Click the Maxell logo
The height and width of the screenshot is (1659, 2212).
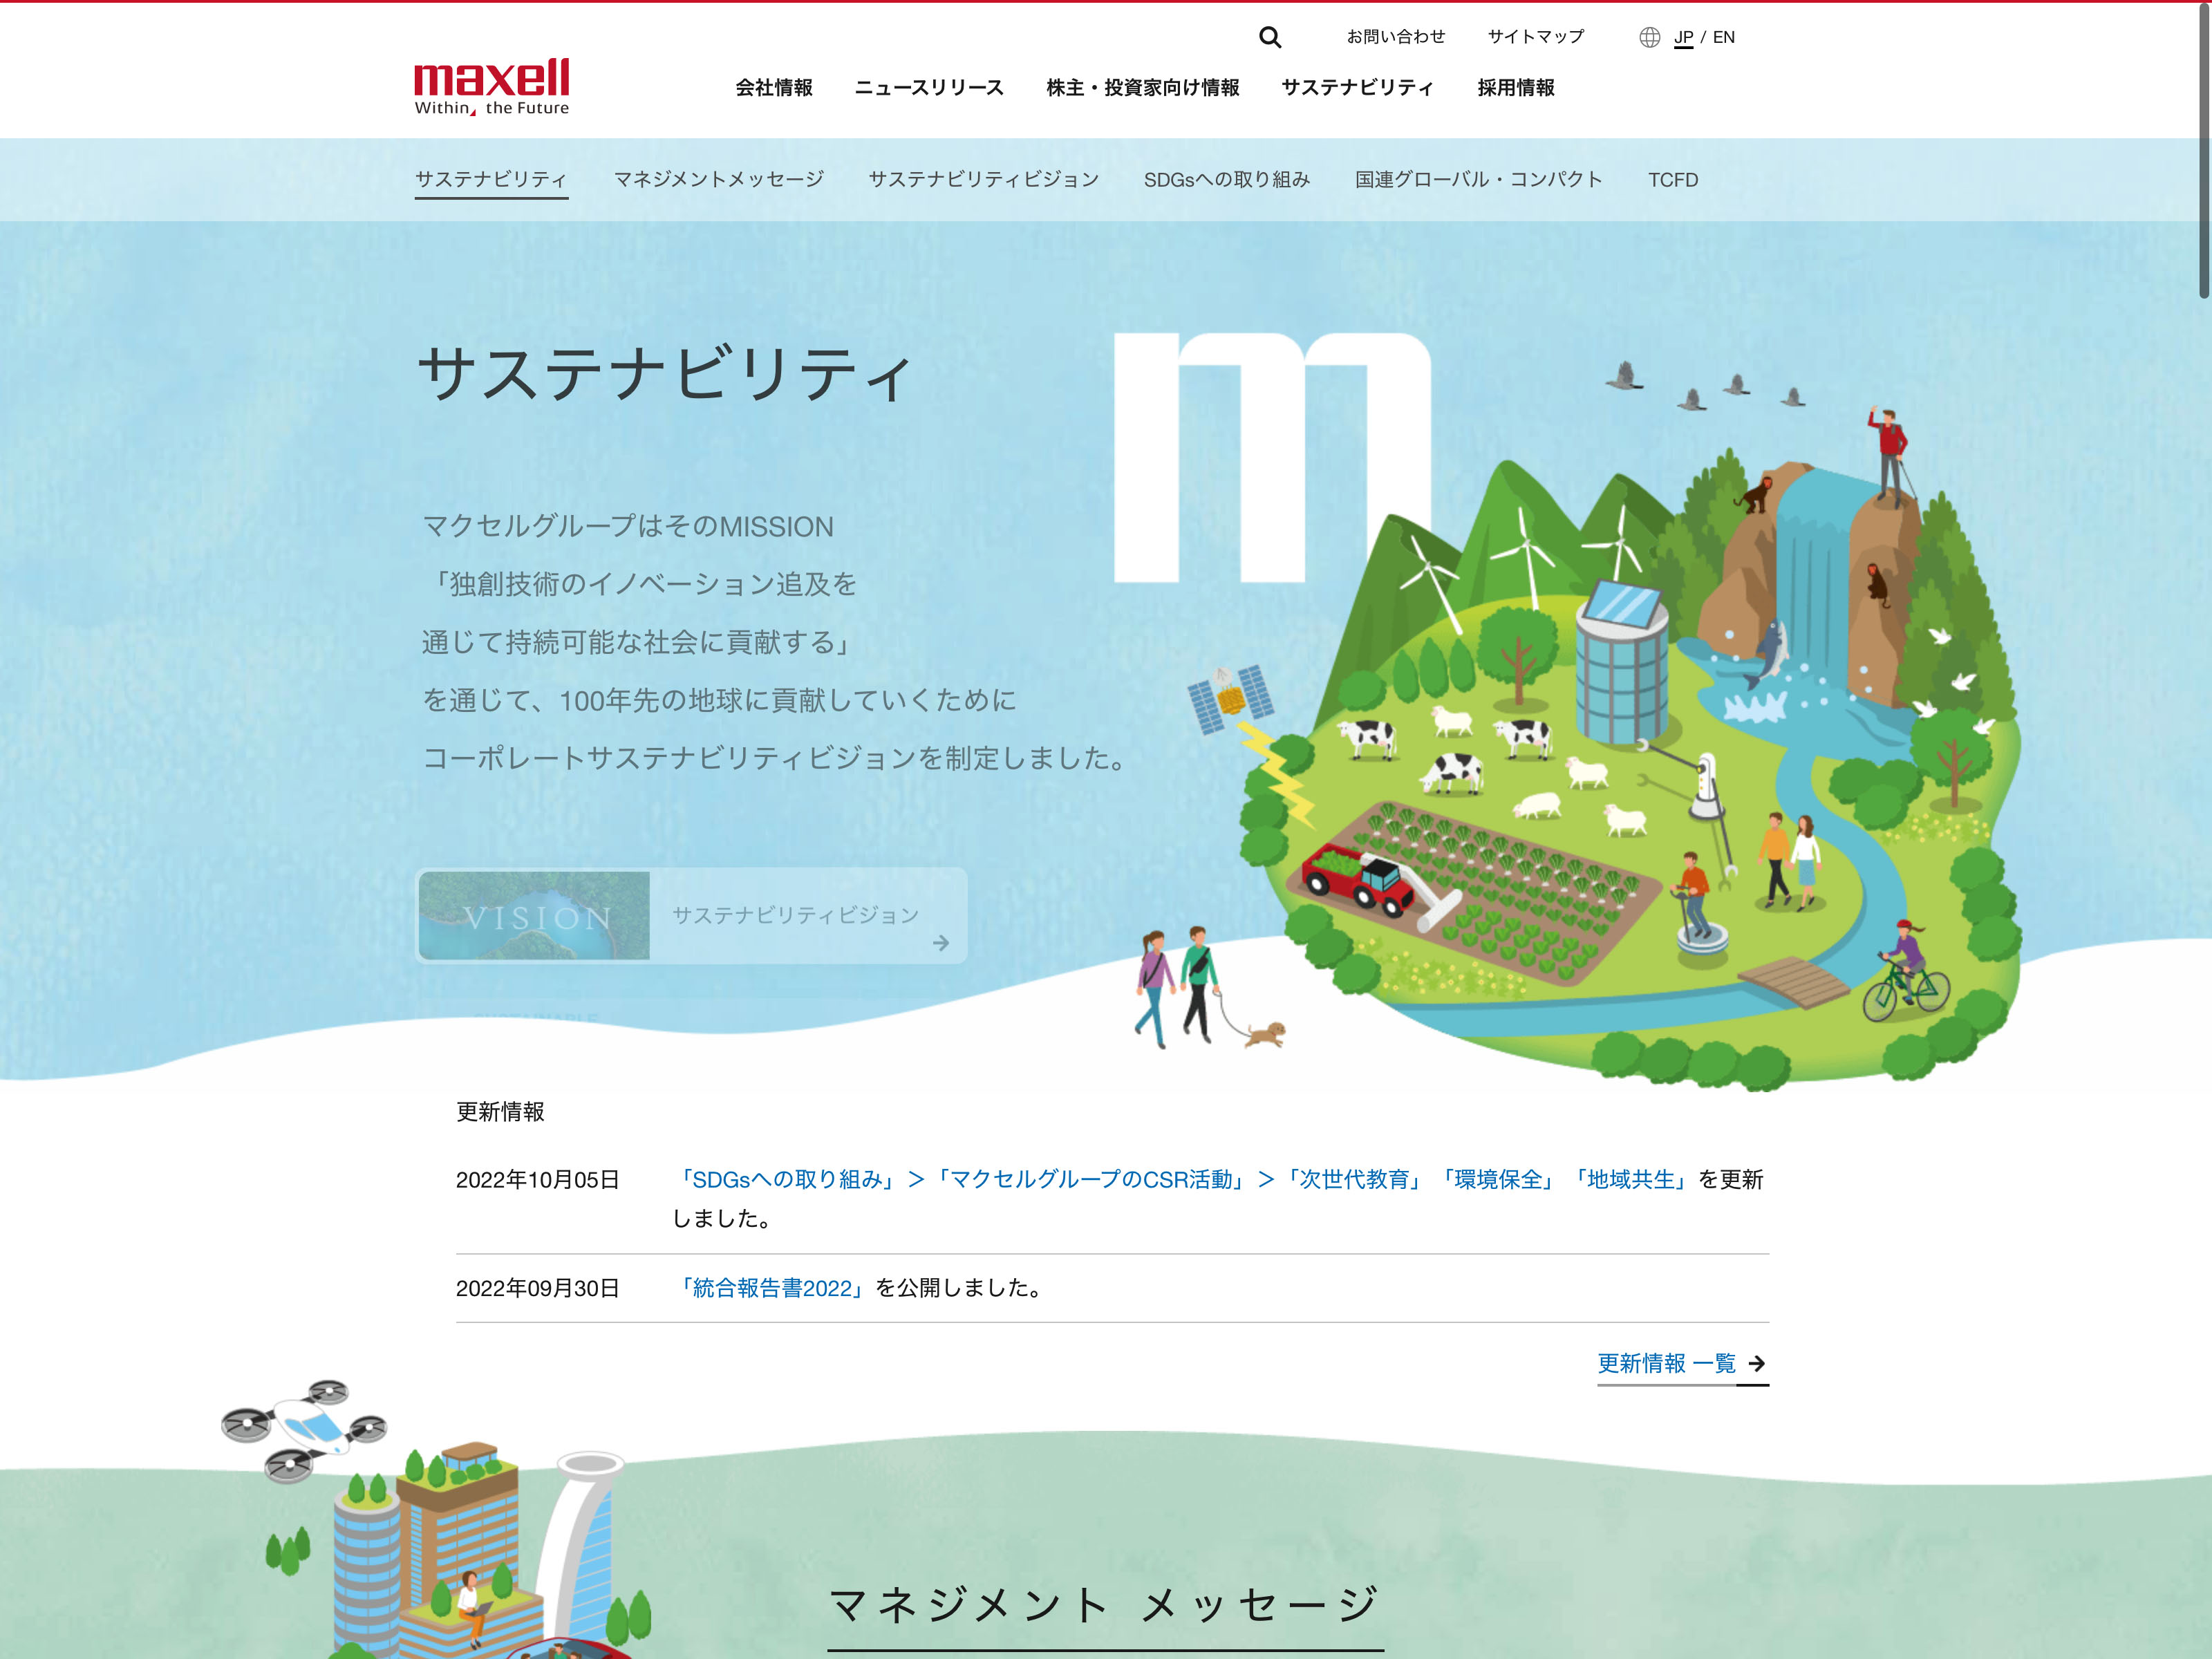click(x=491, y=86)
